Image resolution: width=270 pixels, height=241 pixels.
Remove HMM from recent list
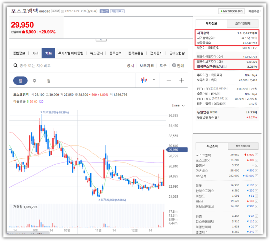tap(257, 201)
